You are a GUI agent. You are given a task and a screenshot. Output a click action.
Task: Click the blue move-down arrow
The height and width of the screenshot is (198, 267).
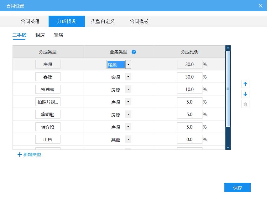245,94
